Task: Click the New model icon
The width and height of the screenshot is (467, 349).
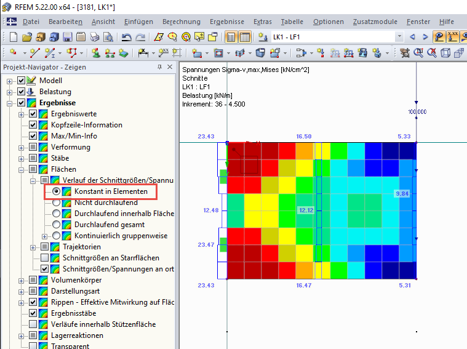Action: 14,37
